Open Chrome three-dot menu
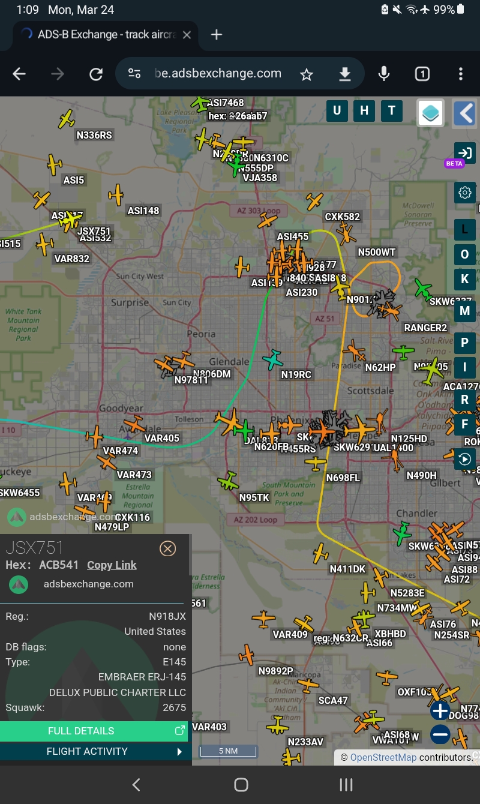 pyautogui.click(x=461, y=74)
